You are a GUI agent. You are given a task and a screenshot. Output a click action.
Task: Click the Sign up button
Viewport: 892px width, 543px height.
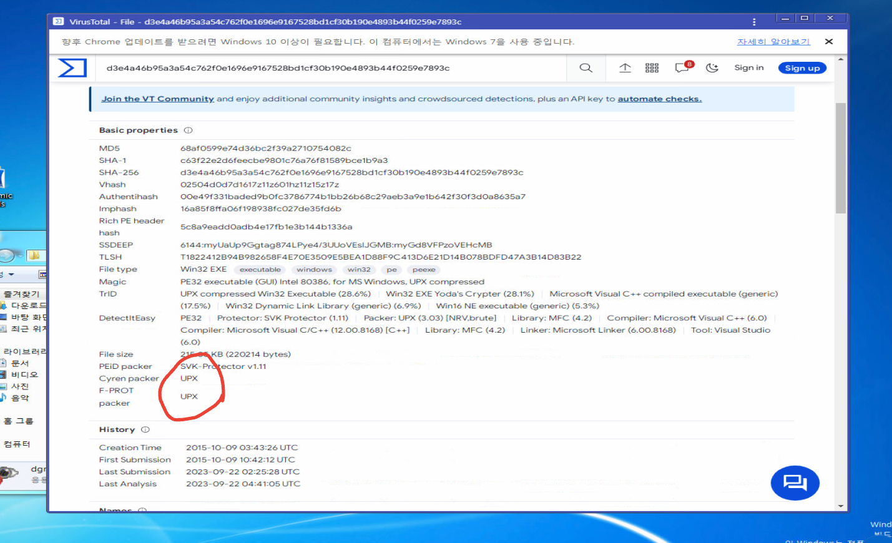click(802, 68)
